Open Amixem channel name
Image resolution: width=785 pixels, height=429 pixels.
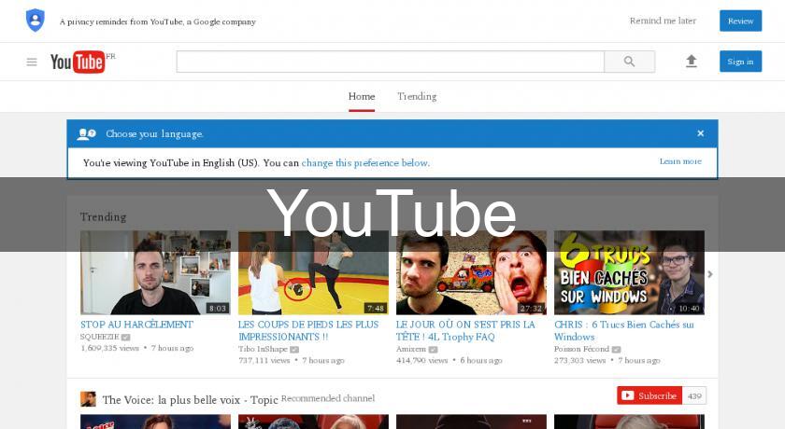411,349
